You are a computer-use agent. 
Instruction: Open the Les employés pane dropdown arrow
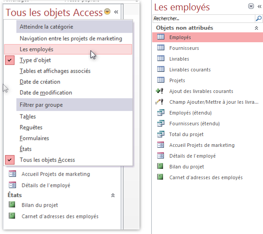[251, 6]
